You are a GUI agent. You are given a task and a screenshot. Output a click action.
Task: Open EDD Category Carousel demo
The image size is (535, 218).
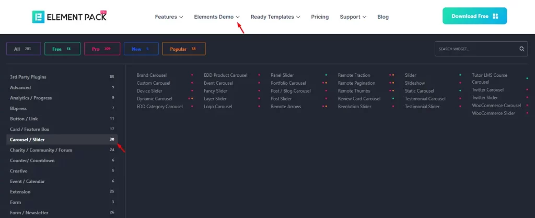tap(160, 107)
